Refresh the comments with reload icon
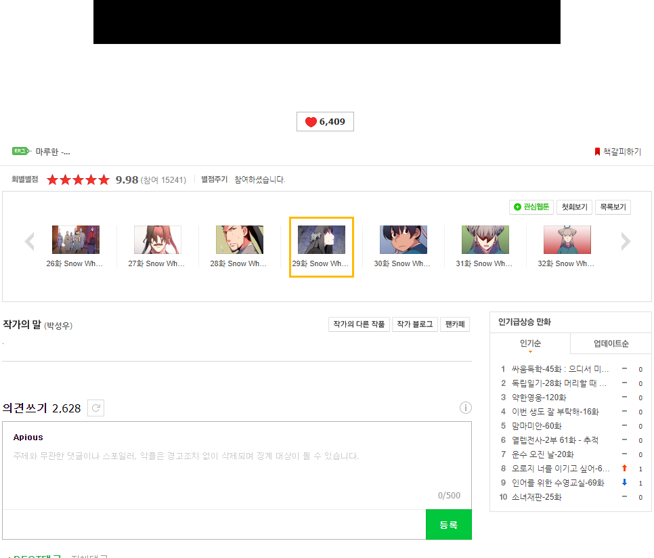 tap(95, 408)
